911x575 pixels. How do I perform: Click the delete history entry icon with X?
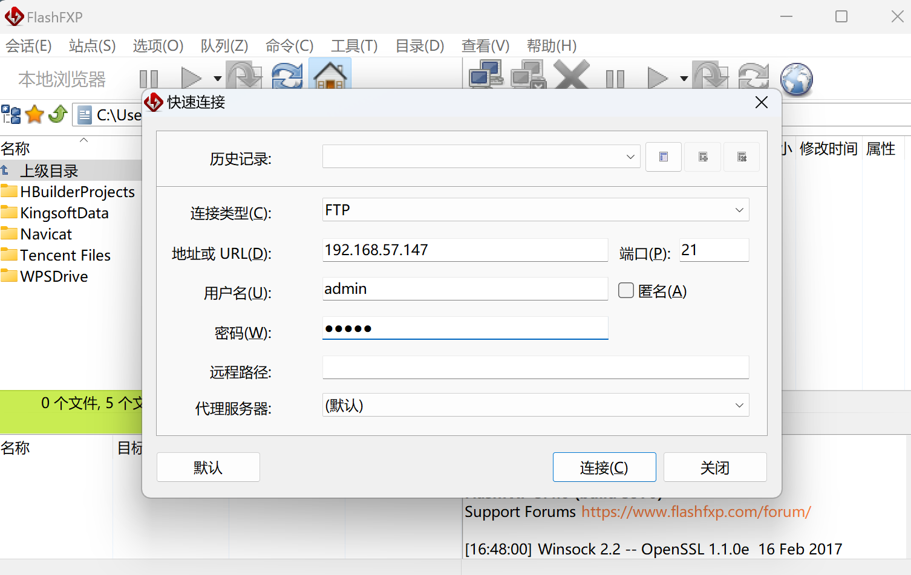pyautogui.click(x=742, y=157)
